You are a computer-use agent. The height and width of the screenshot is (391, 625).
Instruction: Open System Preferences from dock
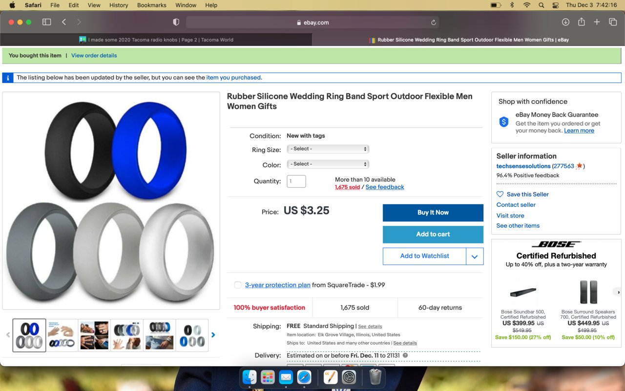click(349, 377)
